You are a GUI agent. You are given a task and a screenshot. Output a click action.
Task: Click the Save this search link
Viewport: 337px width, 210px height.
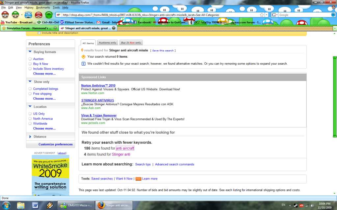click(163, 51)
